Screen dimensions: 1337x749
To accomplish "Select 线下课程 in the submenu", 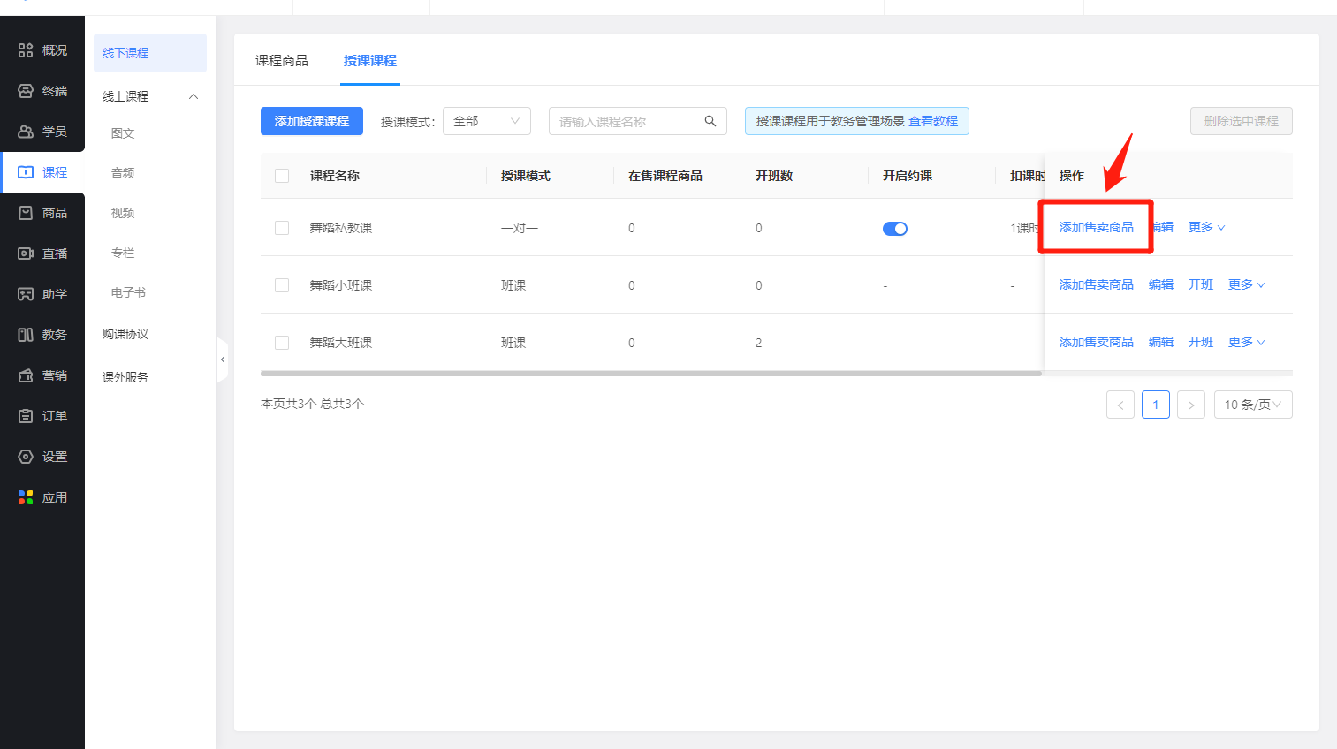I will point(150,53).
